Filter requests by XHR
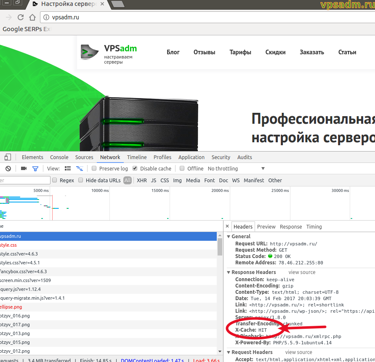This screenshot has width=375, height=362. click(142, 180)
